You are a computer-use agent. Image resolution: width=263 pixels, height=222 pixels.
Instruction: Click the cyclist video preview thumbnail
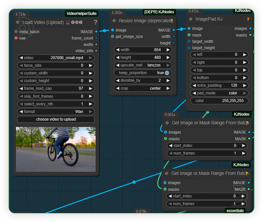coord(56,149)
